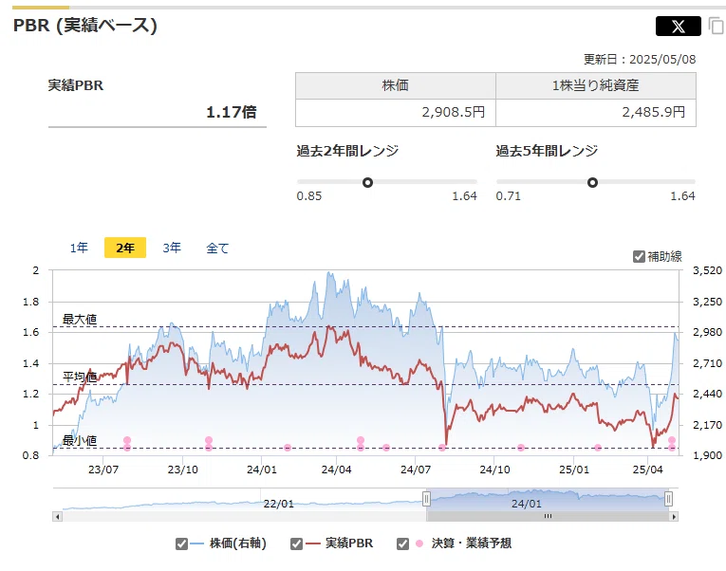Click the 実績PBR legend label
This screenshot has width=726, height=571.
349,543
